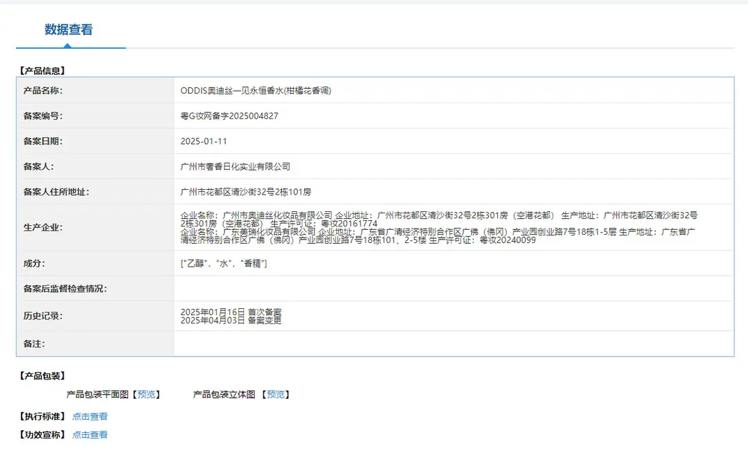Click the 历史记录 entry 2025年01月16日 首次备案

(x=231, y=312)
